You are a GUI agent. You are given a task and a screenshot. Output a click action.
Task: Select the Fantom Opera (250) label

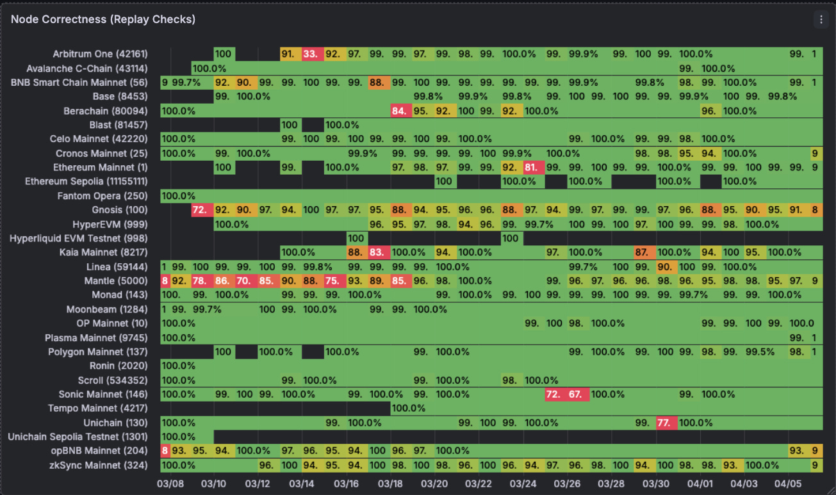coord(102,195)
